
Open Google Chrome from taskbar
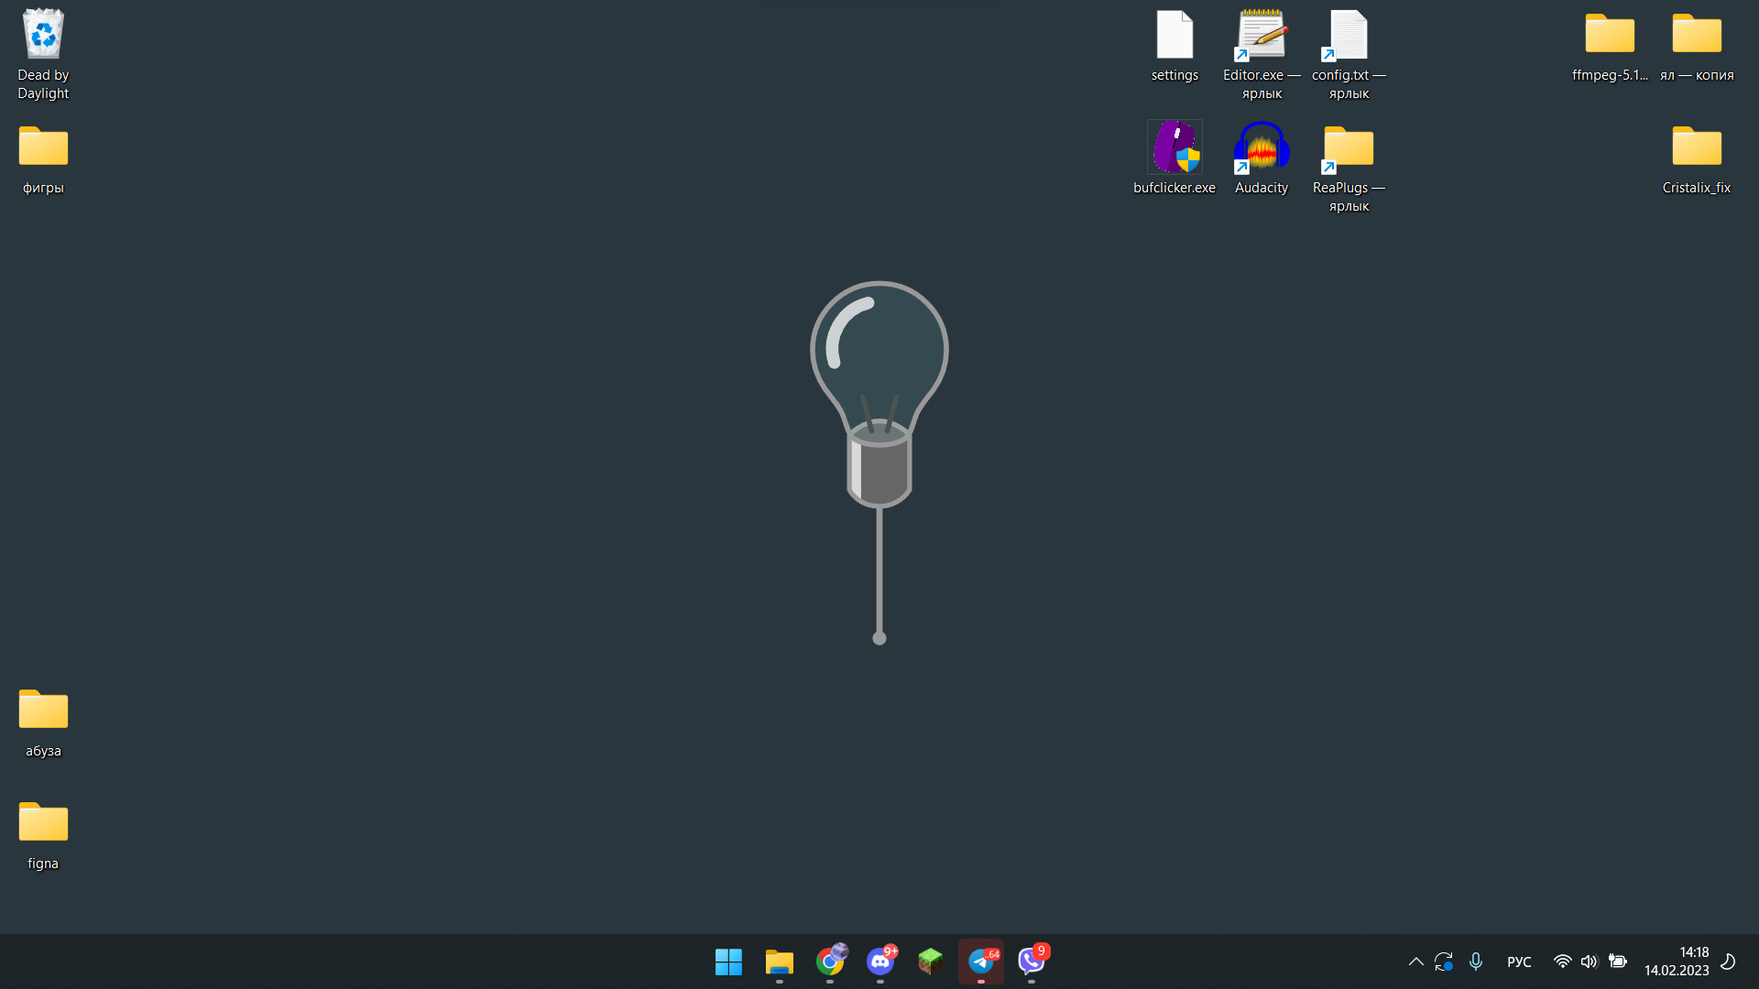830,962
